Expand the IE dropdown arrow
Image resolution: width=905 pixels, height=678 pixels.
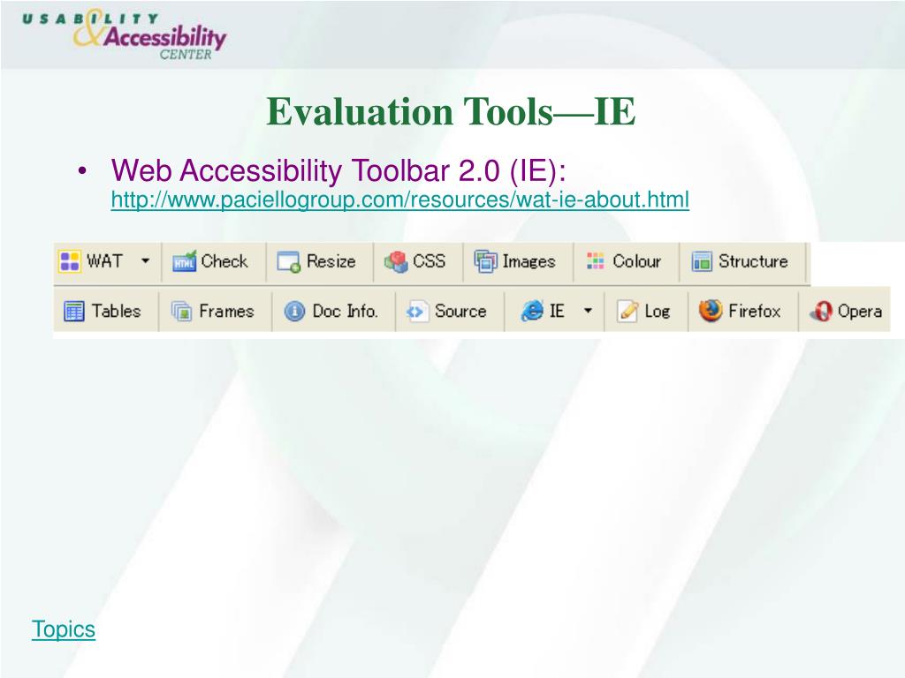point(588,311)
